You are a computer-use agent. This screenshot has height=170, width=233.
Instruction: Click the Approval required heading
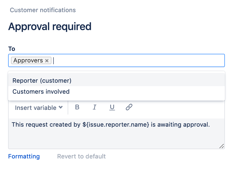50,26
